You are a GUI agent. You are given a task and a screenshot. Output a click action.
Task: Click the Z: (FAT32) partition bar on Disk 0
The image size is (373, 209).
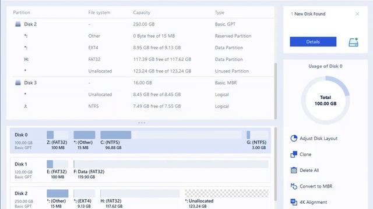tap(57, 135)
